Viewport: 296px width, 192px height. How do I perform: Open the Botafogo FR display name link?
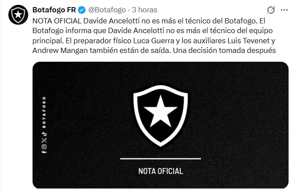pyautogui.click(x=53, y=10)
